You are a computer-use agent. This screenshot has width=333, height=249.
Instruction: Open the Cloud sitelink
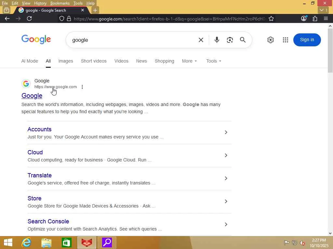pos(35,152)
